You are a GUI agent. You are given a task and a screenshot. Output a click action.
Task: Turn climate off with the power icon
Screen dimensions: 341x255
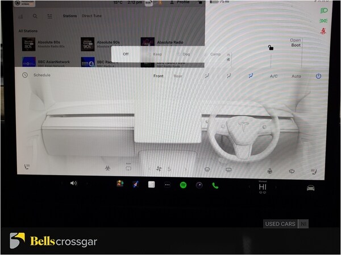click(x=318, y=76)
